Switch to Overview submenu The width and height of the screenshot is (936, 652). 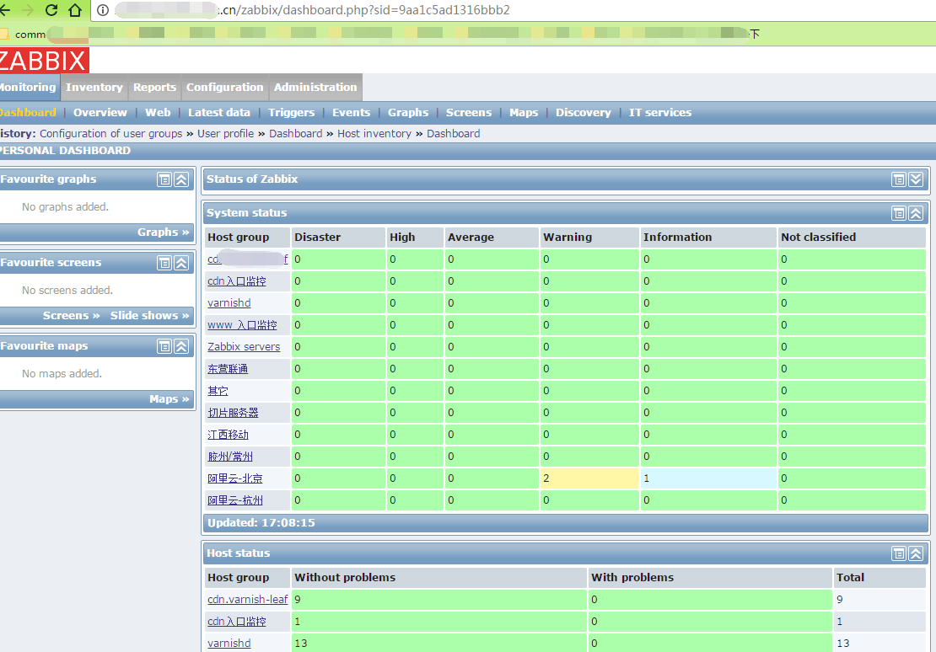pyautogui.click(x=100, y=113)
